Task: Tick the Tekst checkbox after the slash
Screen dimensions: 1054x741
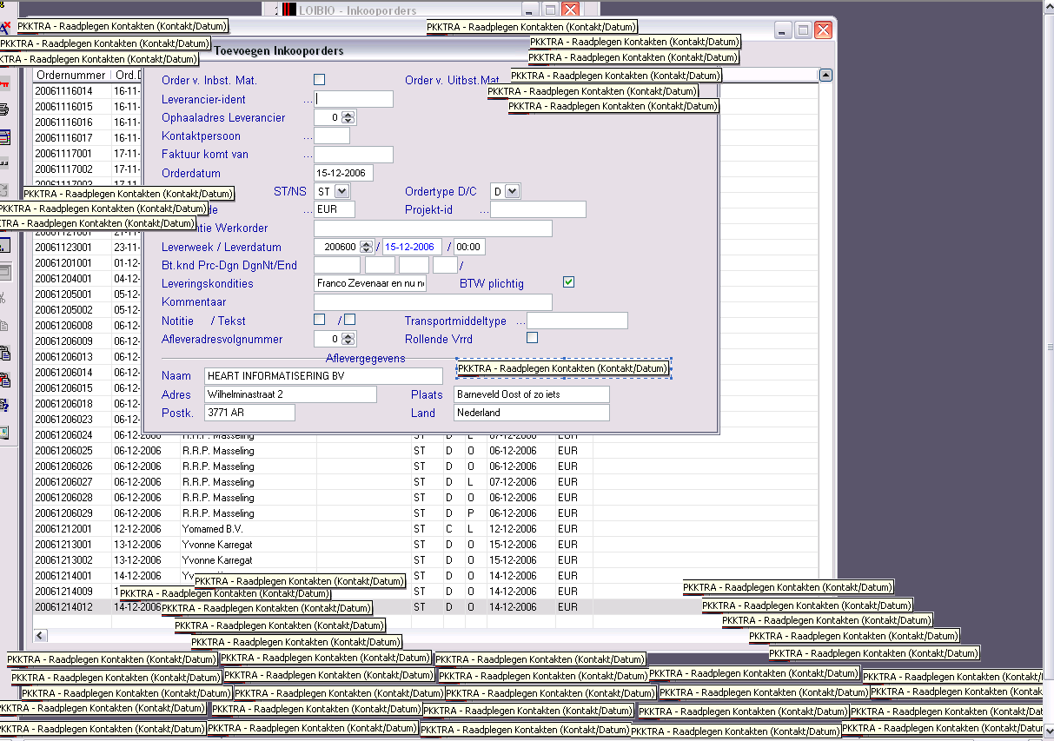Action: click(x=349, y=320)
